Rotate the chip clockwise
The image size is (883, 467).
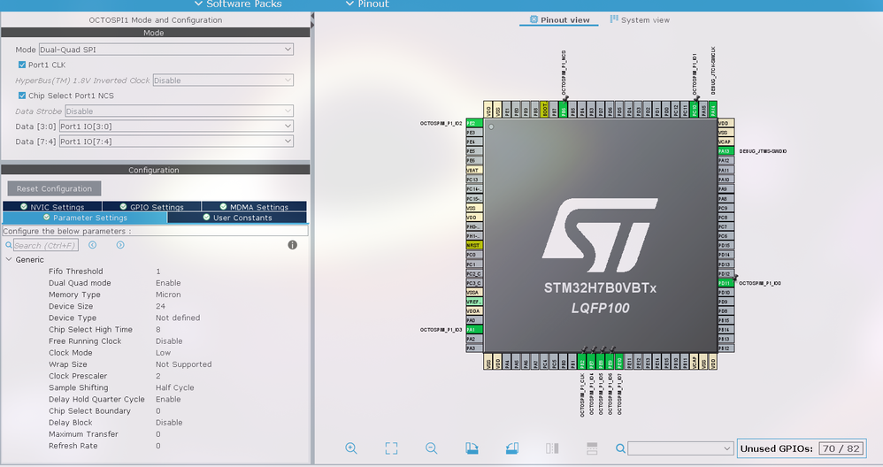[x=472, y=448]
